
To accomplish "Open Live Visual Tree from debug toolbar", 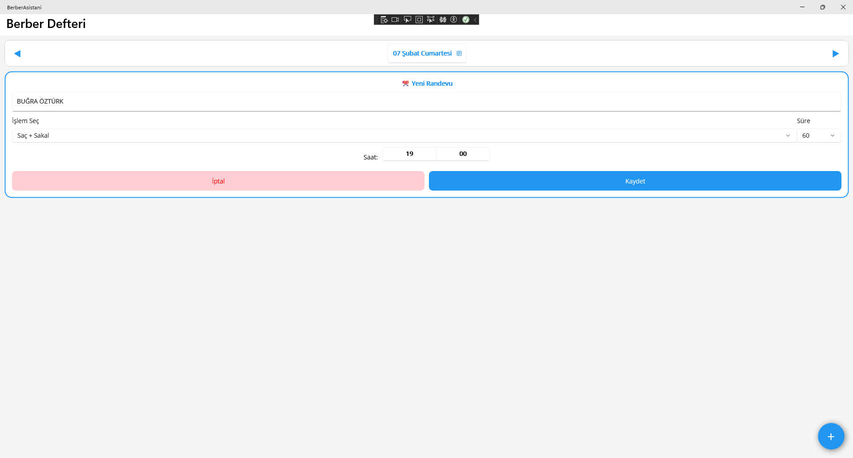I will [x=384, y=20].
